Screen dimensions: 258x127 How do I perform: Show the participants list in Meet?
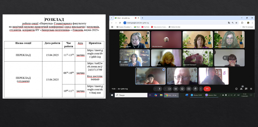coord(241,89)
